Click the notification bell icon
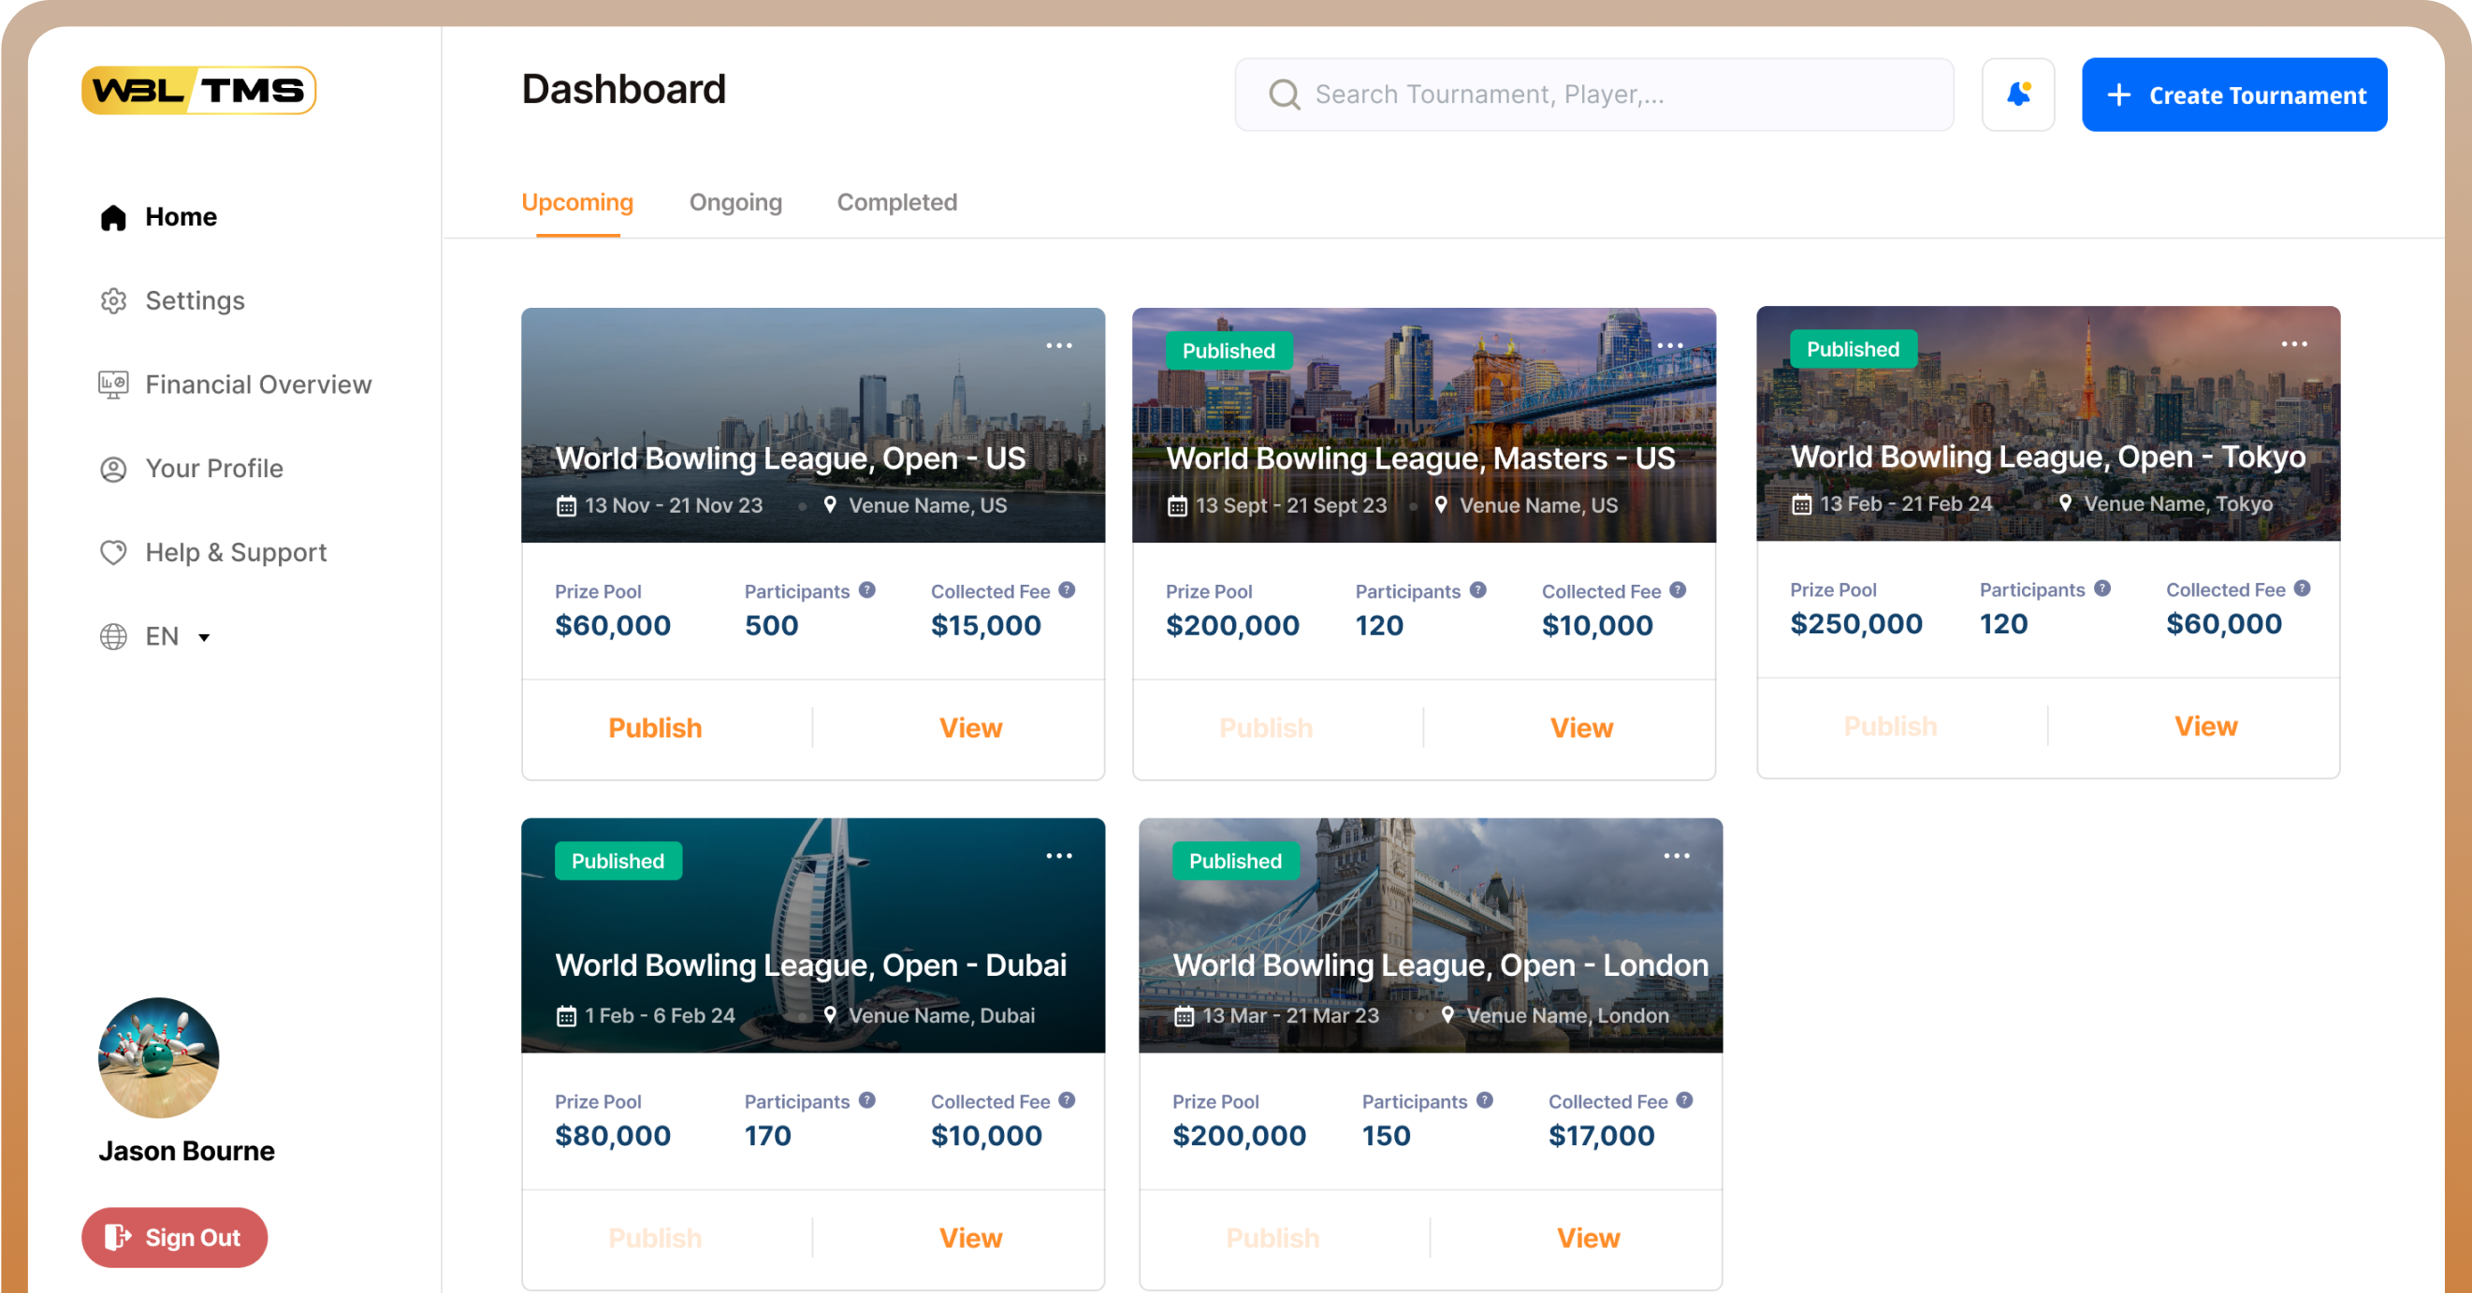Image resolution: width=2472 pixels, height=1293 pixels. pyautogui.click(x=2017, y=94)
